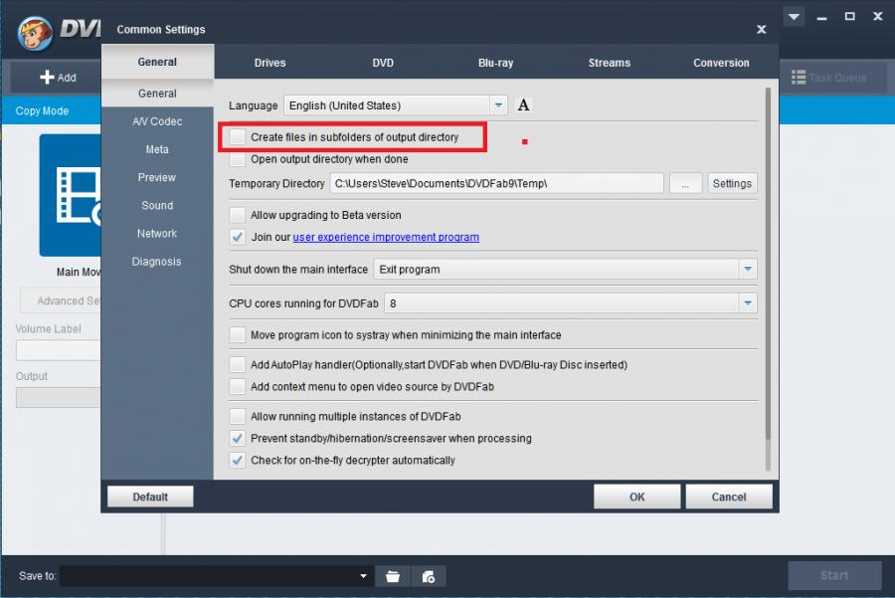The width and height of the screenshot is (895, 598).
Task: Check Add context menu to open video source
Action: pyautogui.click(x=237, y=387)
